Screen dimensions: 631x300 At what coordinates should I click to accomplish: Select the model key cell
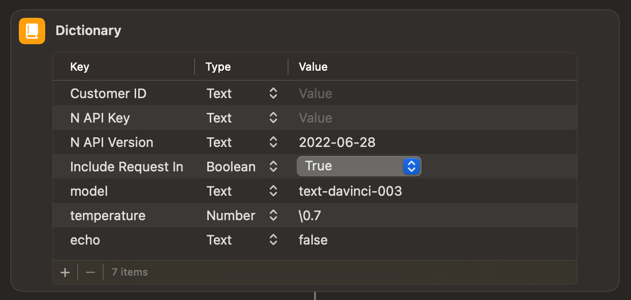point(89,191)
